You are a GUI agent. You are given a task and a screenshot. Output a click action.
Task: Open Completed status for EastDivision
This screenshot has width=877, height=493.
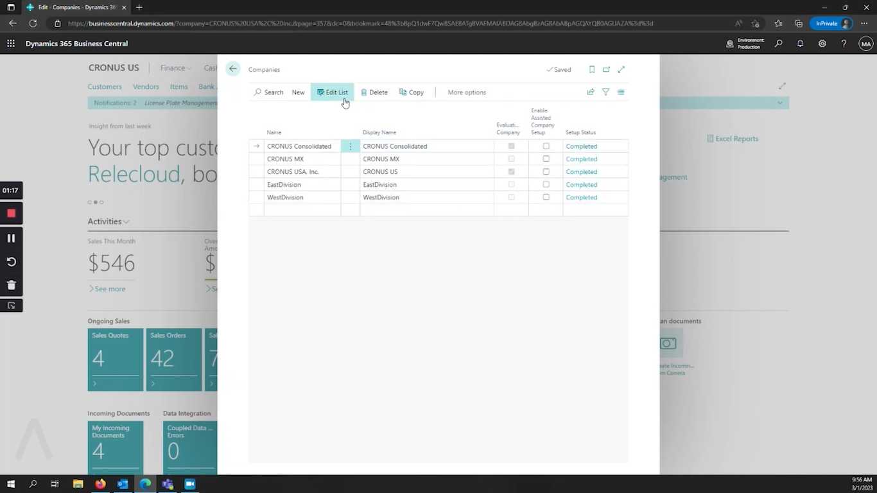582,185
